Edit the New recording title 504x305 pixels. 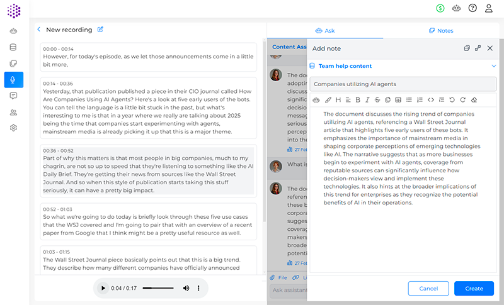pos(100,30)
